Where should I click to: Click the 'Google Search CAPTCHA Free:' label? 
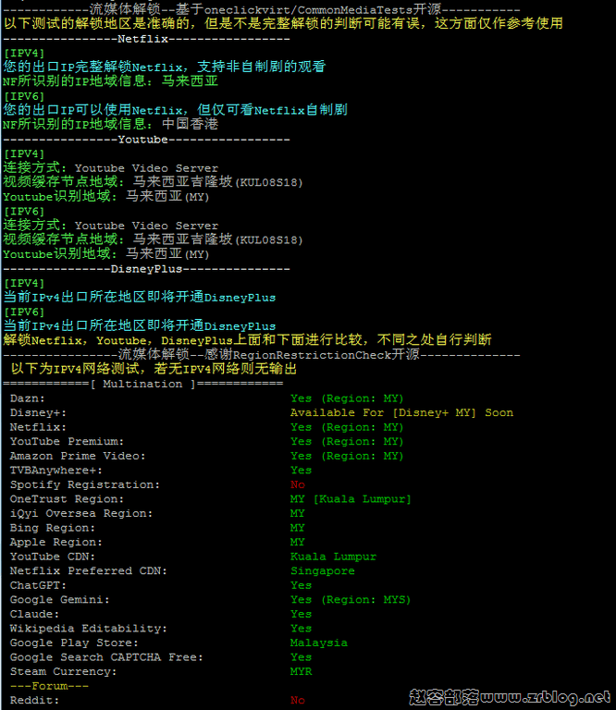(x=106, y=657)
